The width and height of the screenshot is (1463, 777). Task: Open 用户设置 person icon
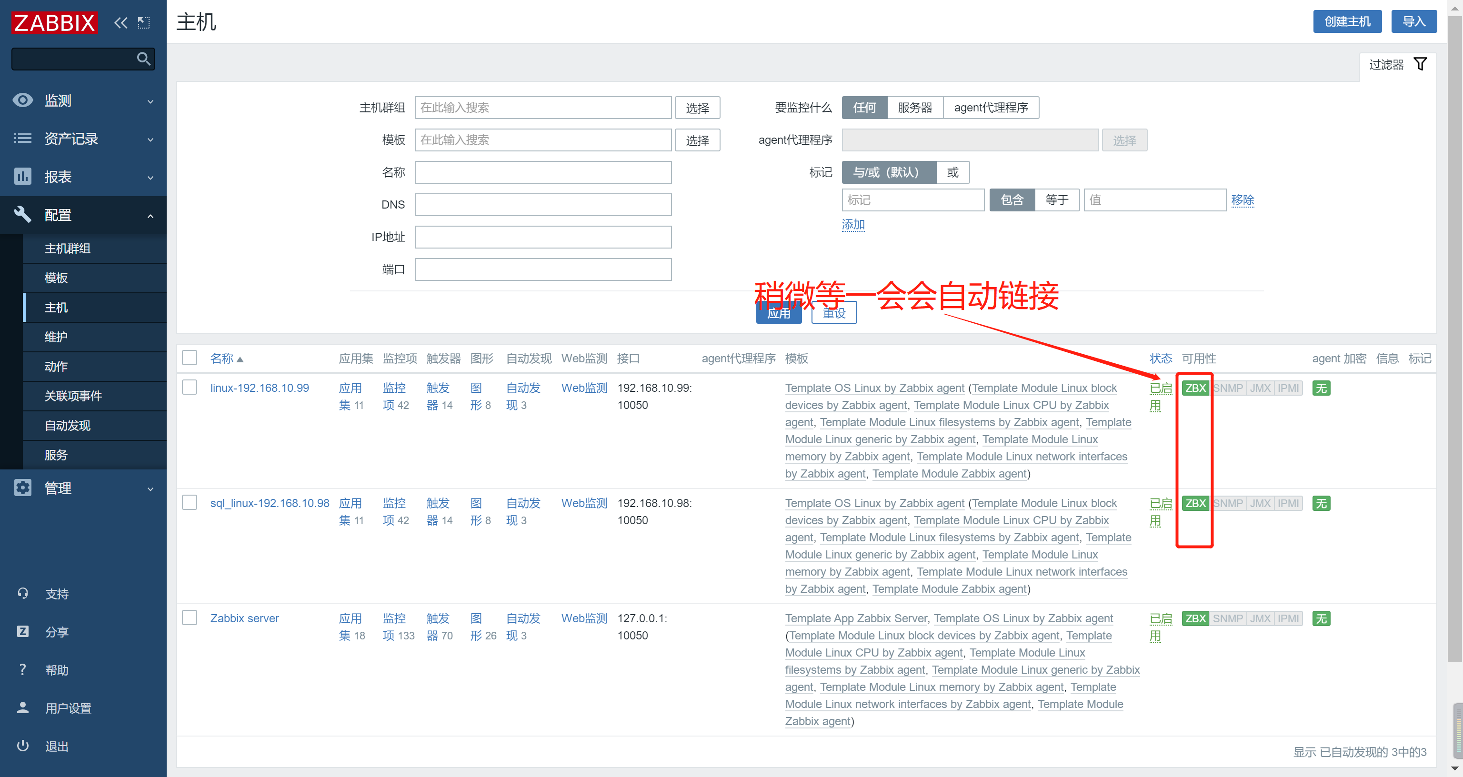pos(23,707)
